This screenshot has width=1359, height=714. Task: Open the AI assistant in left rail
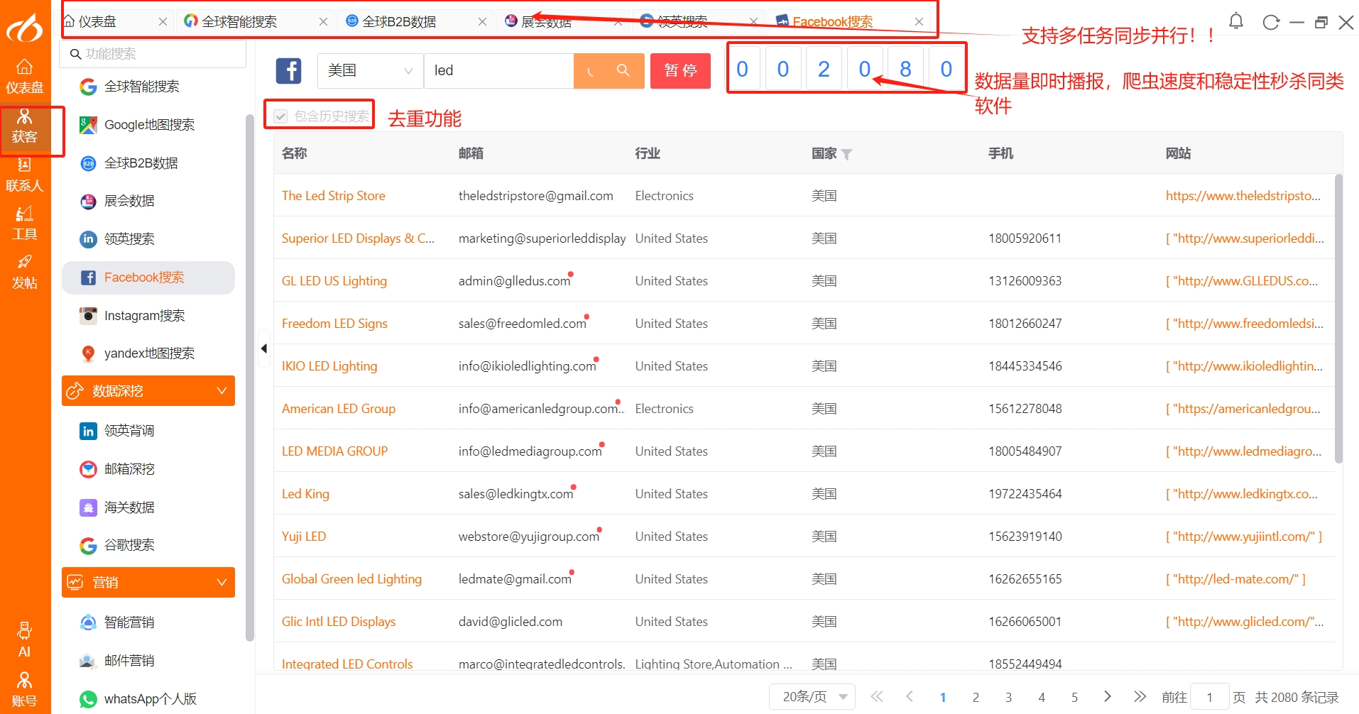tap(25, 640)
